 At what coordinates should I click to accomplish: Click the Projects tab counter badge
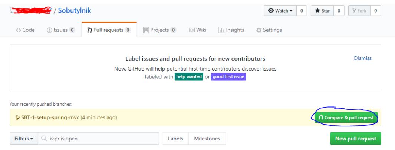point(173,30)
